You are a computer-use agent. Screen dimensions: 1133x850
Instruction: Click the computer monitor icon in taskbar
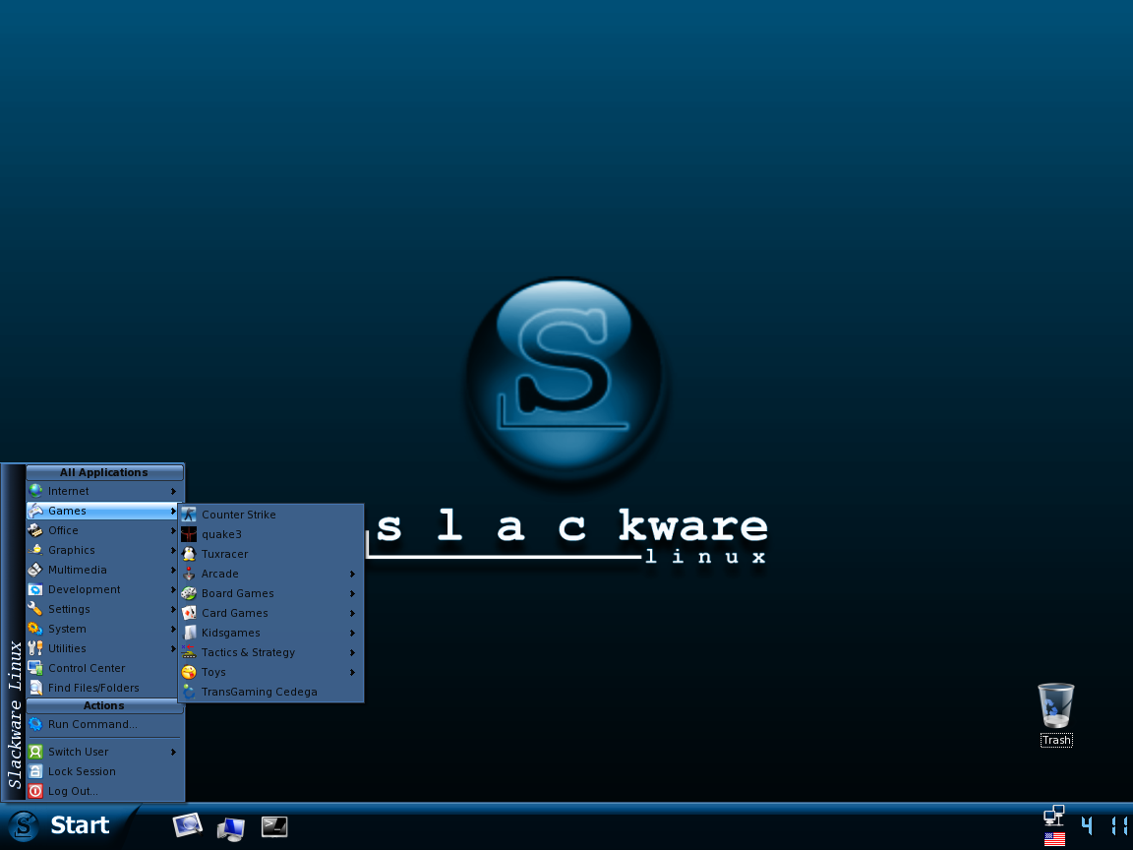click(x=230, y=827)
